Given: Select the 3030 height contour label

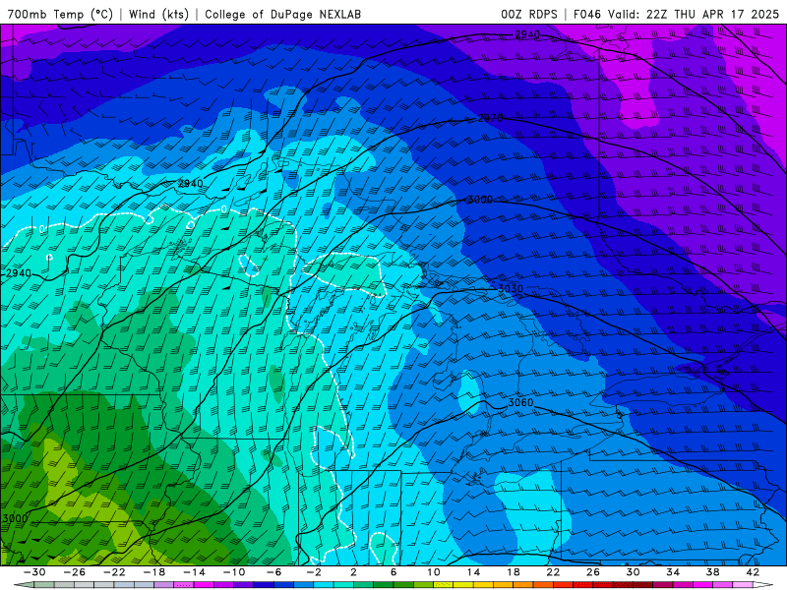Looking at the screenshot, I should pyautogui.click(x=511, y=288).
